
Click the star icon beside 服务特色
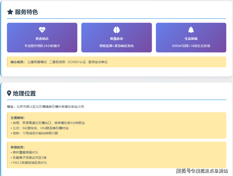10,12
